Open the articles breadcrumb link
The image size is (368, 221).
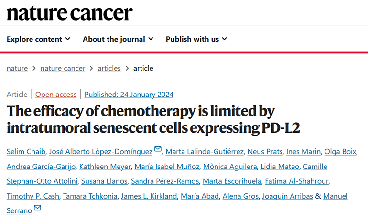coord(109,68)
